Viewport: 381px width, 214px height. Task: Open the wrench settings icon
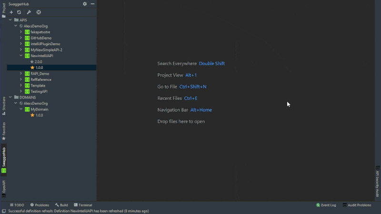(x=29, y=12)
